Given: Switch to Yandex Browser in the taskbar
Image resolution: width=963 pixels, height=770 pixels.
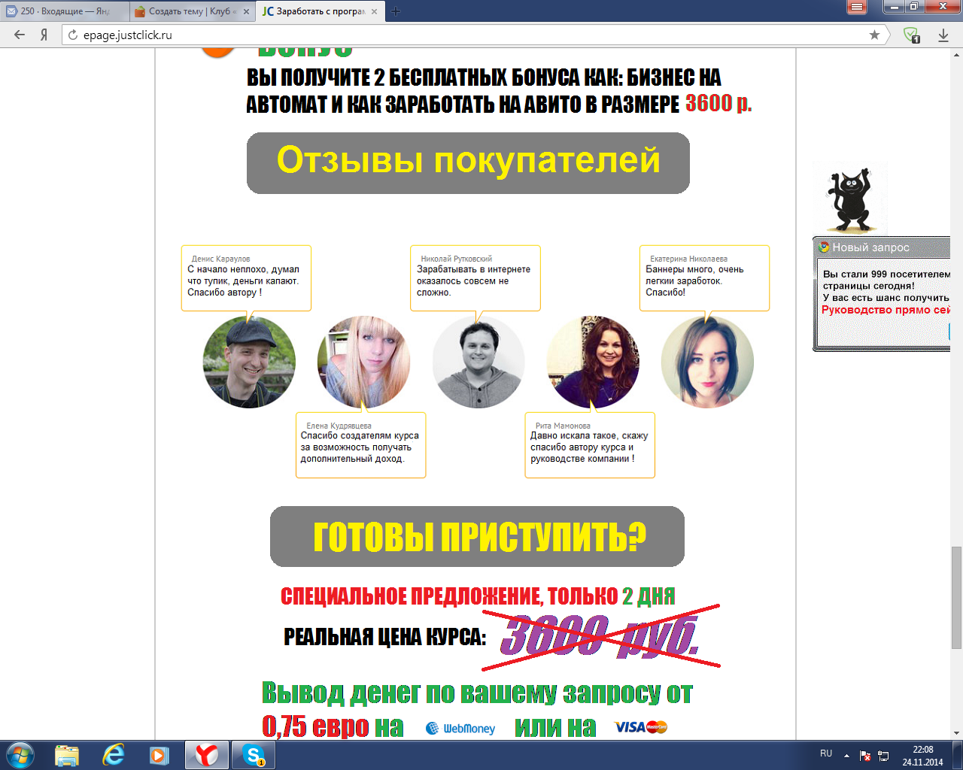Looking at the screenshot, I should [207, 755].
